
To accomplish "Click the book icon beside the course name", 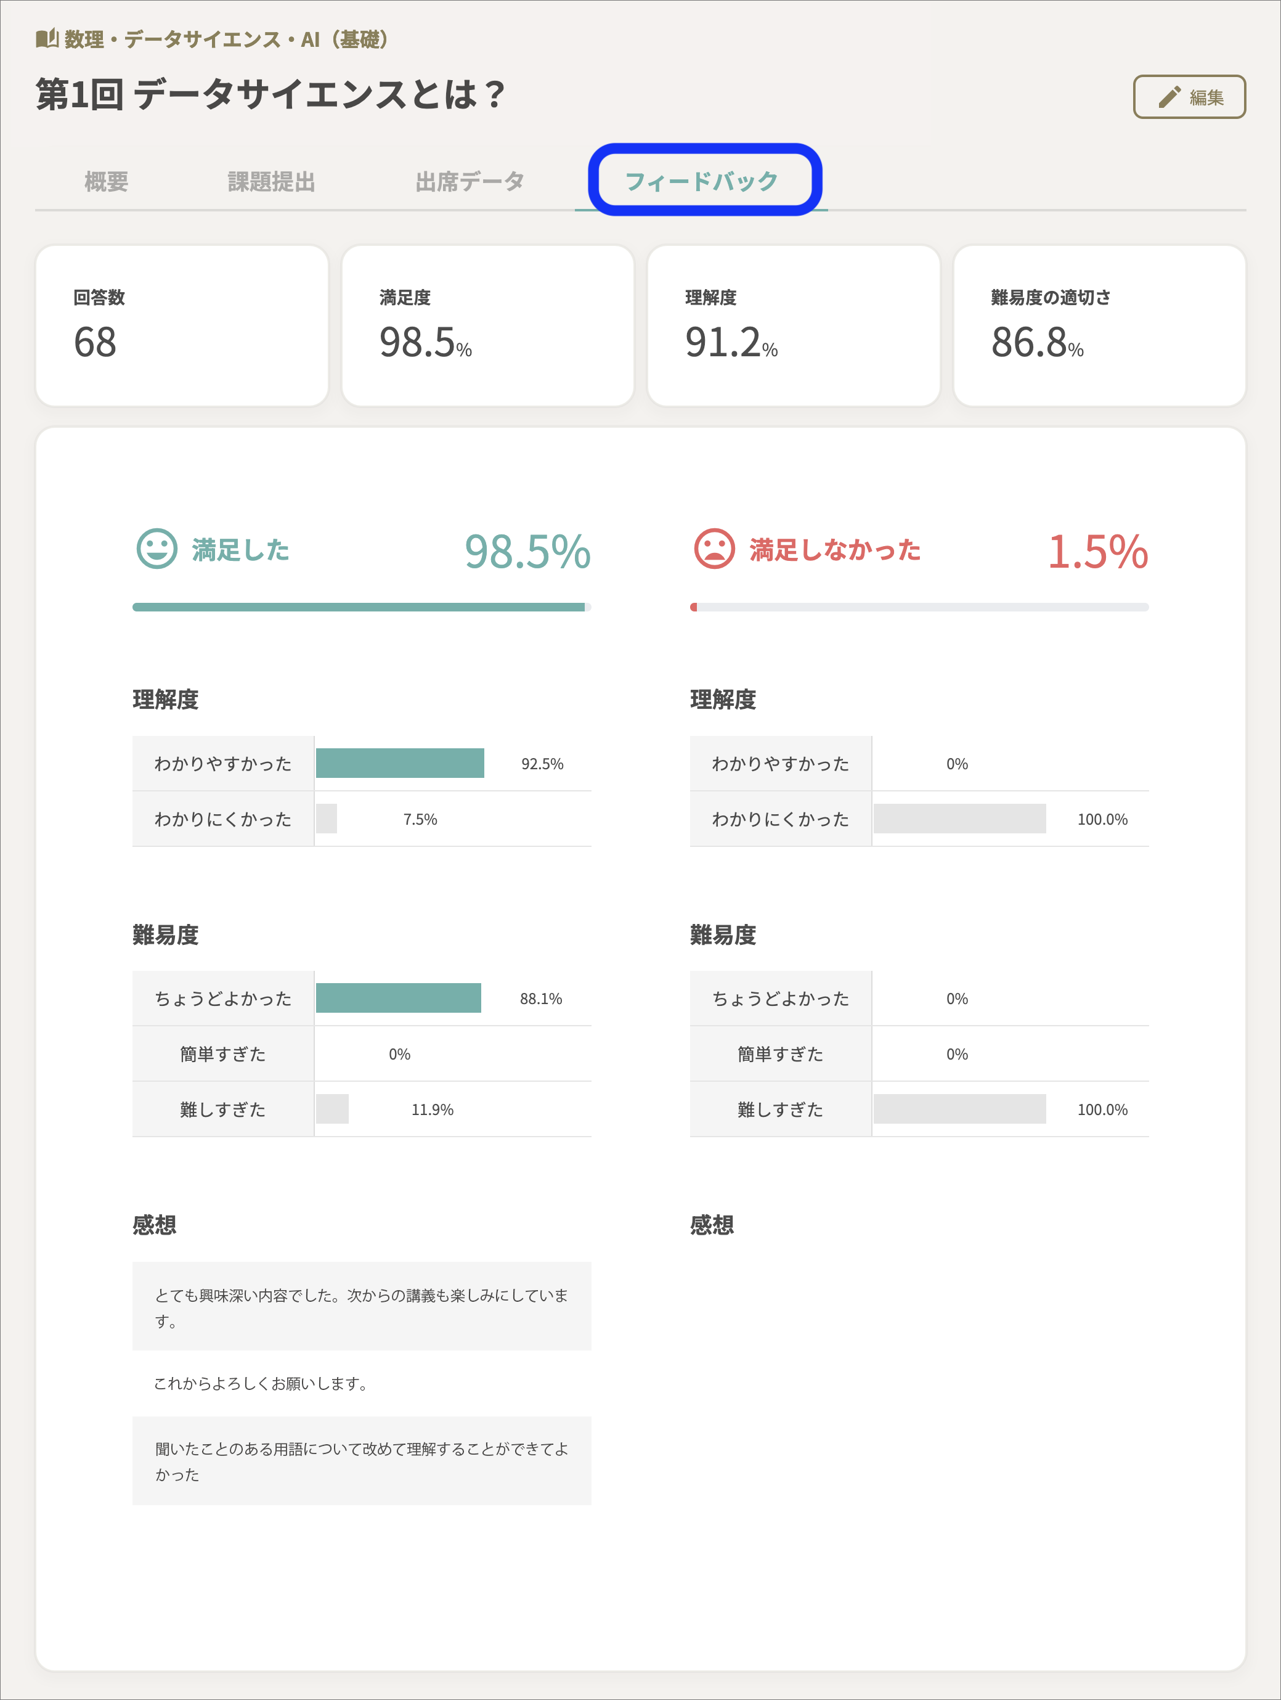I will 47,38.
